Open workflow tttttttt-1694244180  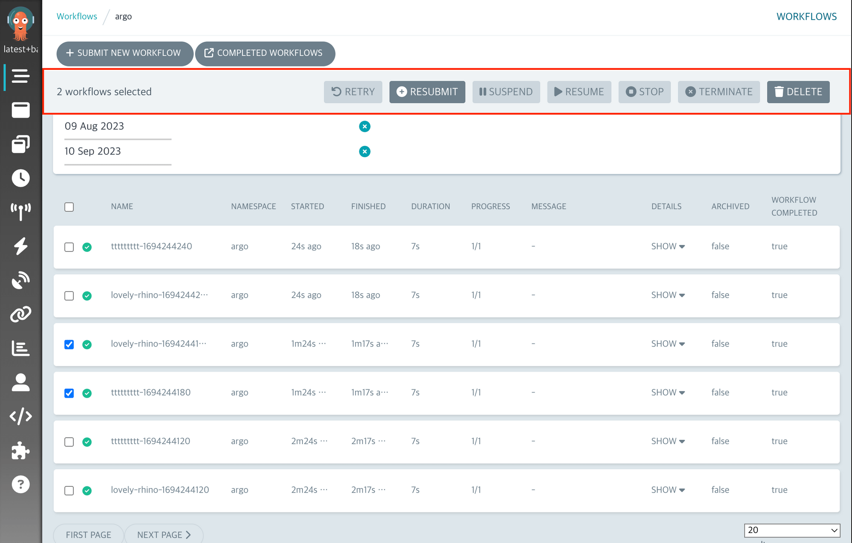coord(150,392)
